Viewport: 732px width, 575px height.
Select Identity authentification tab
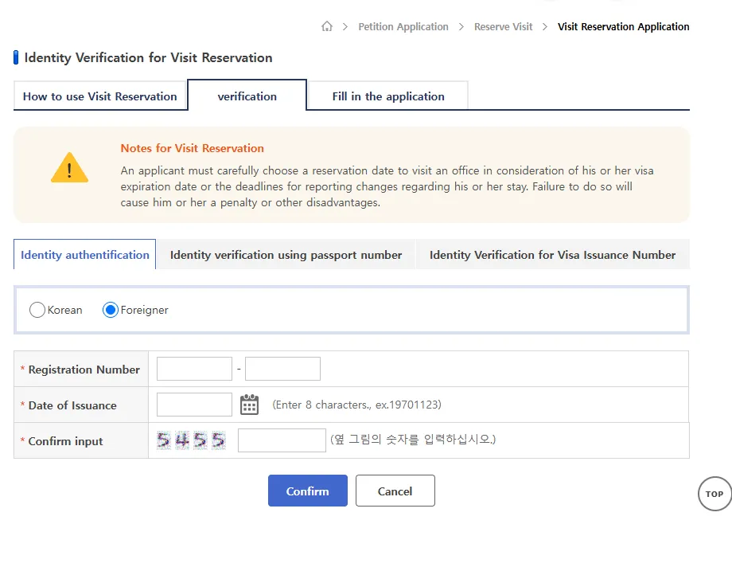coord(84,255)
